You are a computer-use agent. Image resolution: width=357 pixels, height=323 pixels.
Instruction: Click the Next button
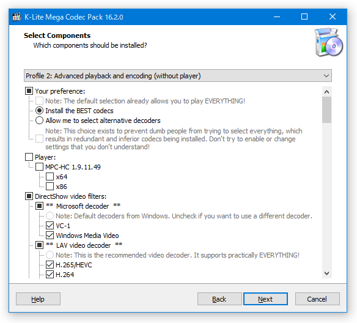tap(265, 299)
